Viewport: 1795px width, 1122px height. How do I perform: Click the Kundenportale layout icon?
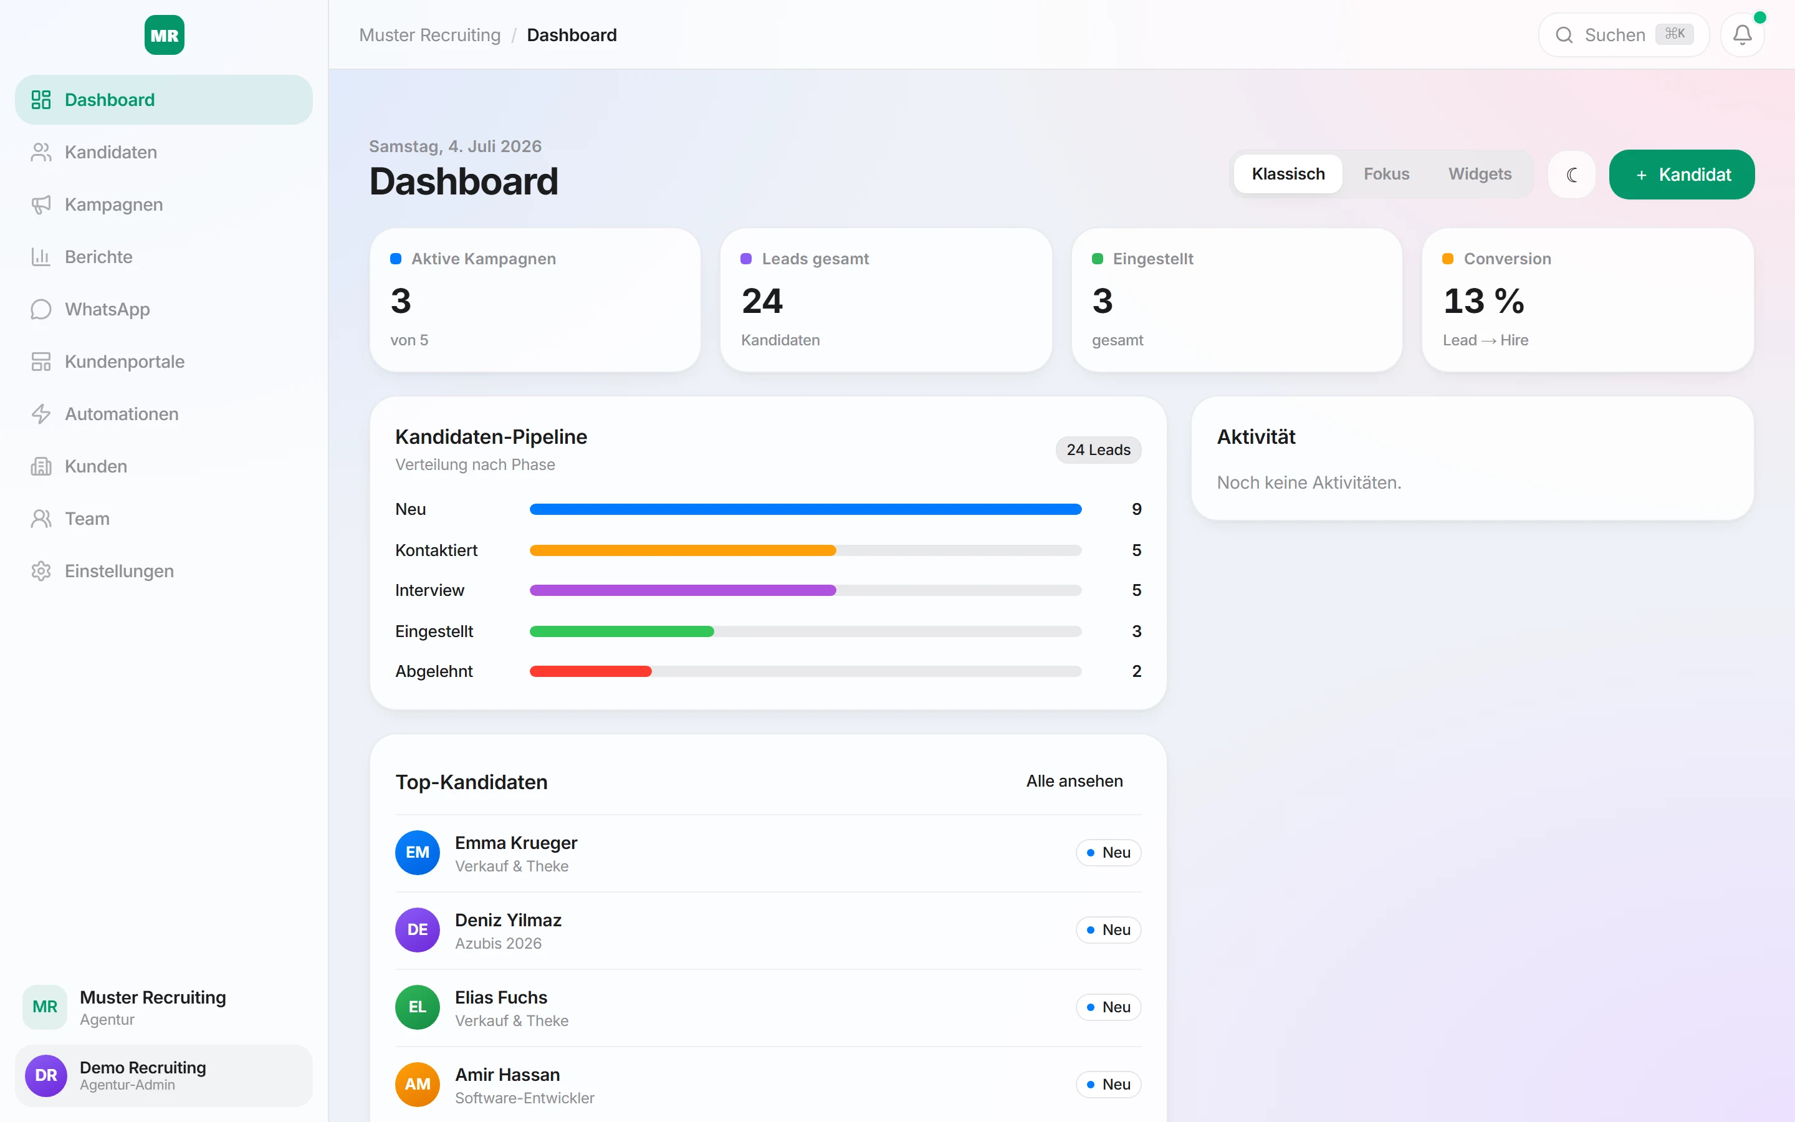41,362
